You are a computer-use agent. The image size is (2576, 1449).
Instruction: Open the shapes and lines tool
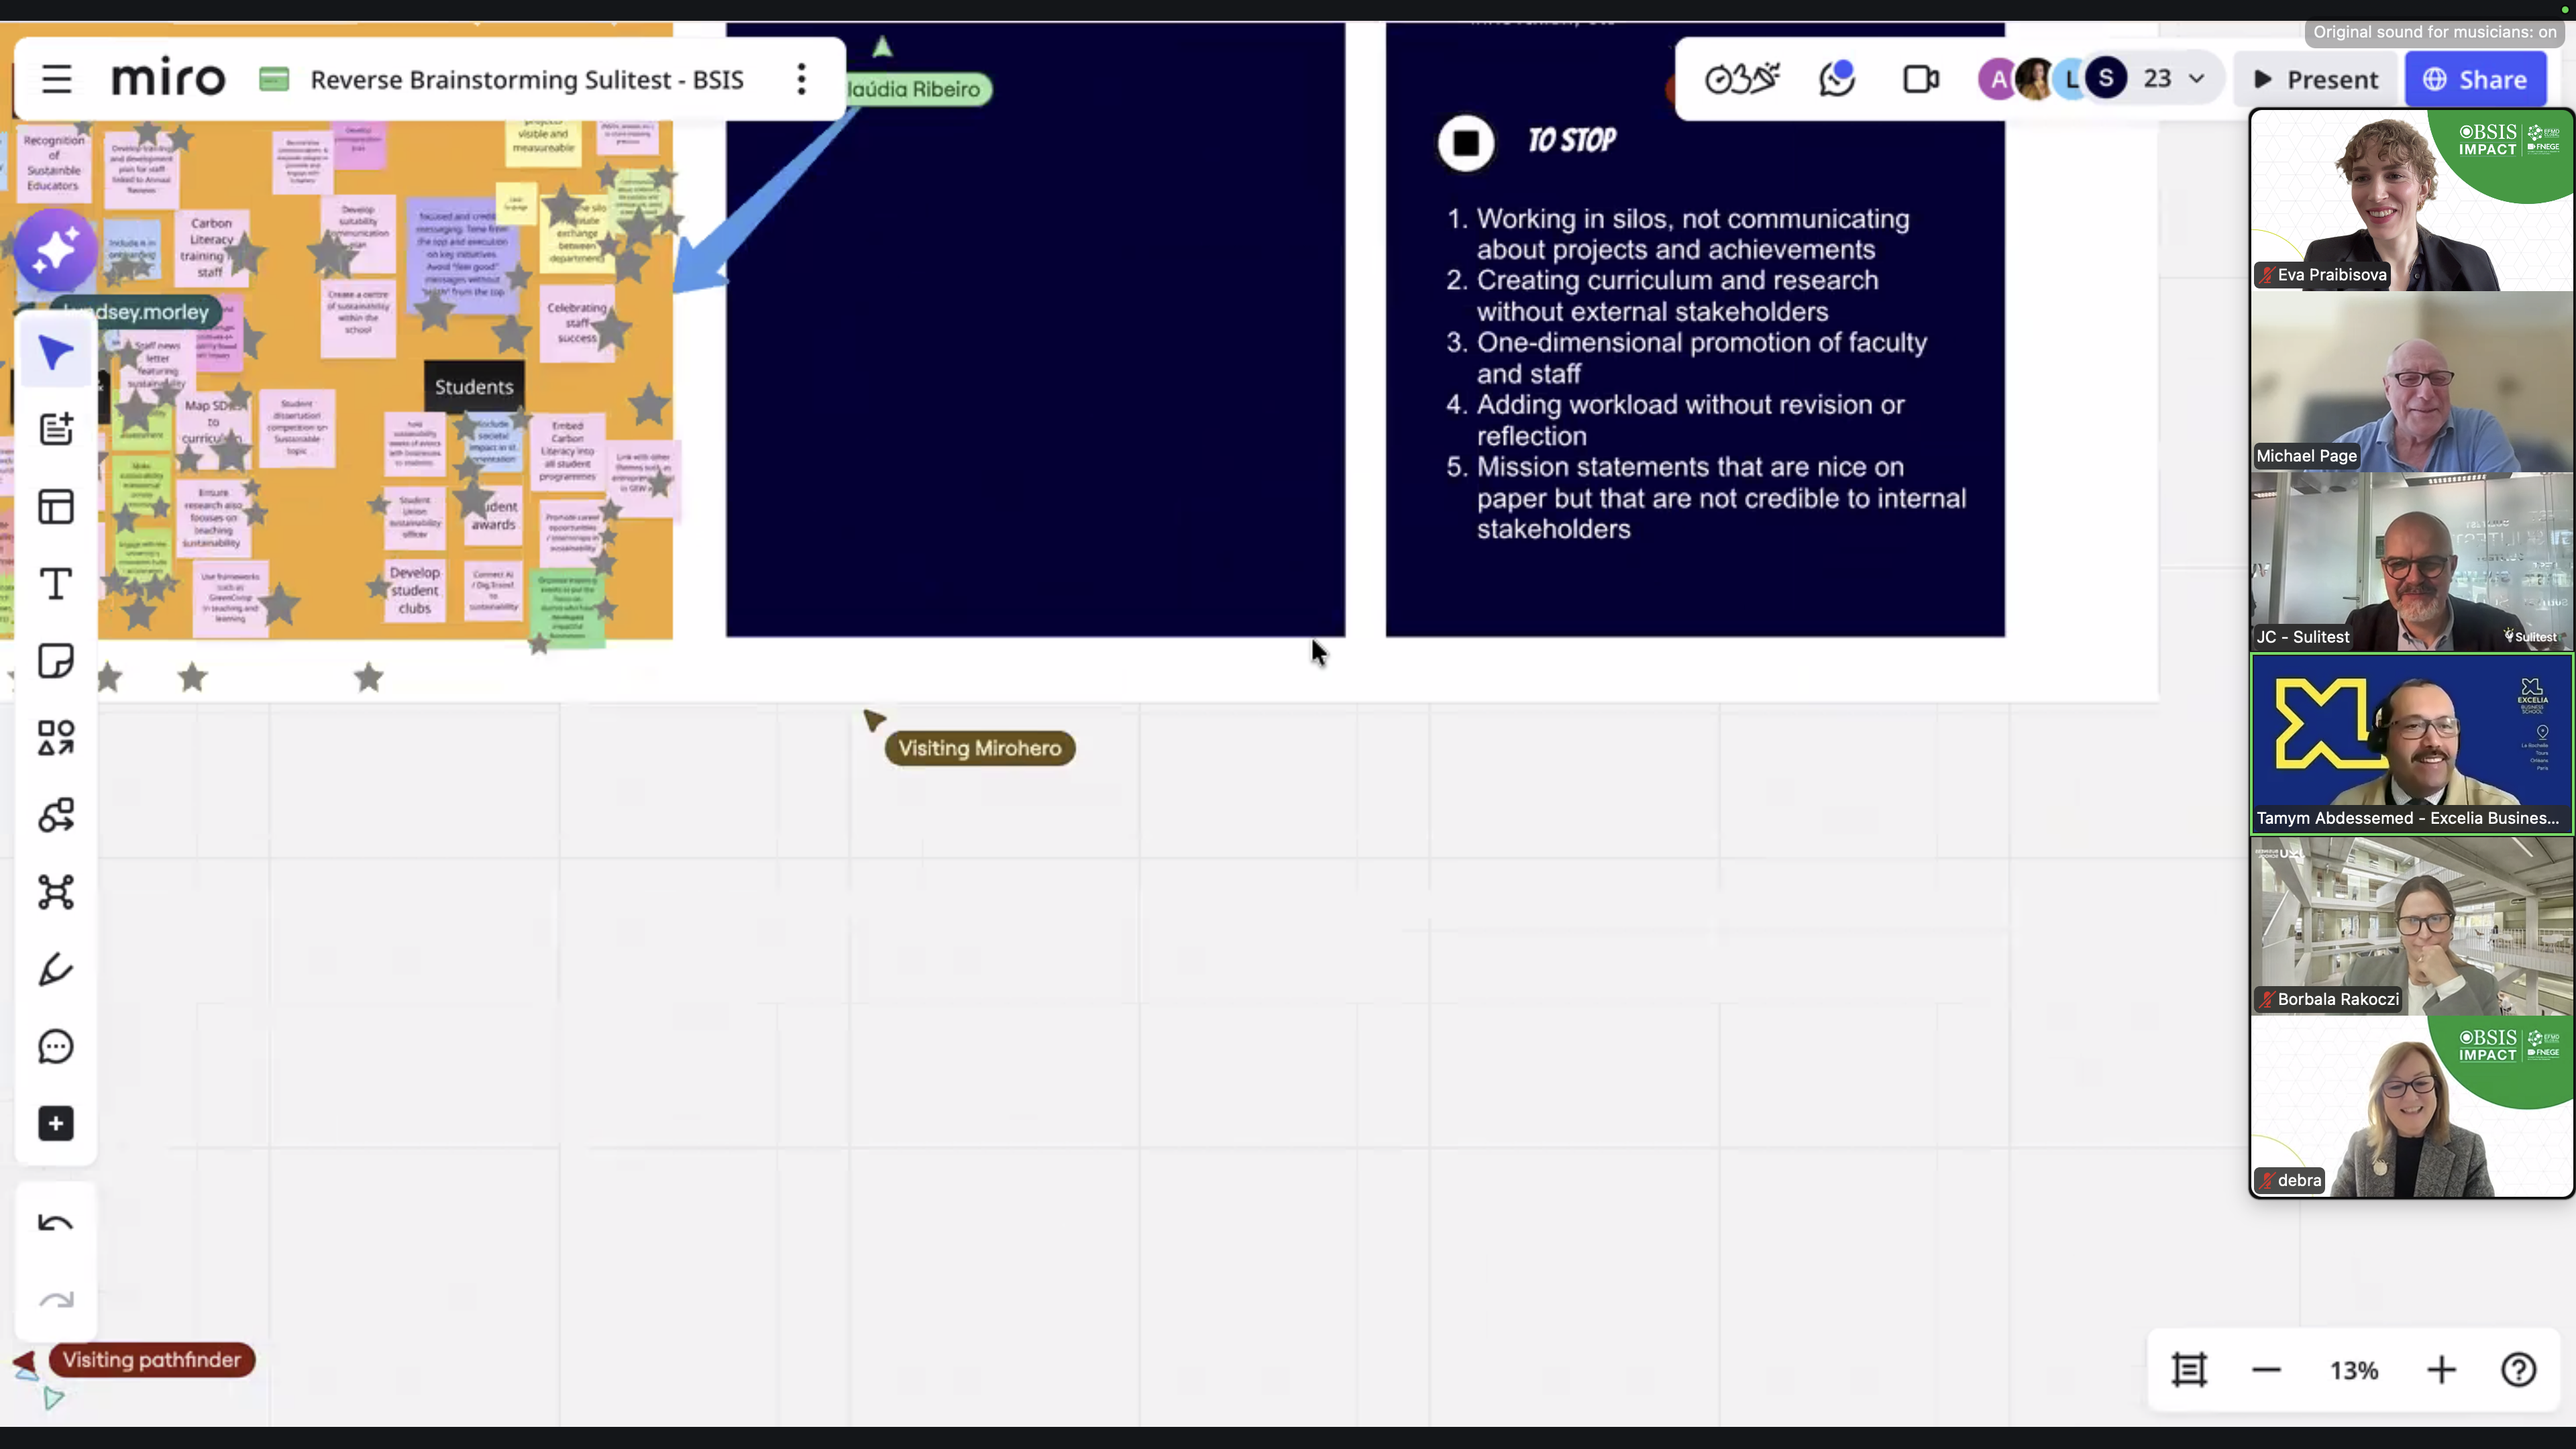tap(56, 738)
